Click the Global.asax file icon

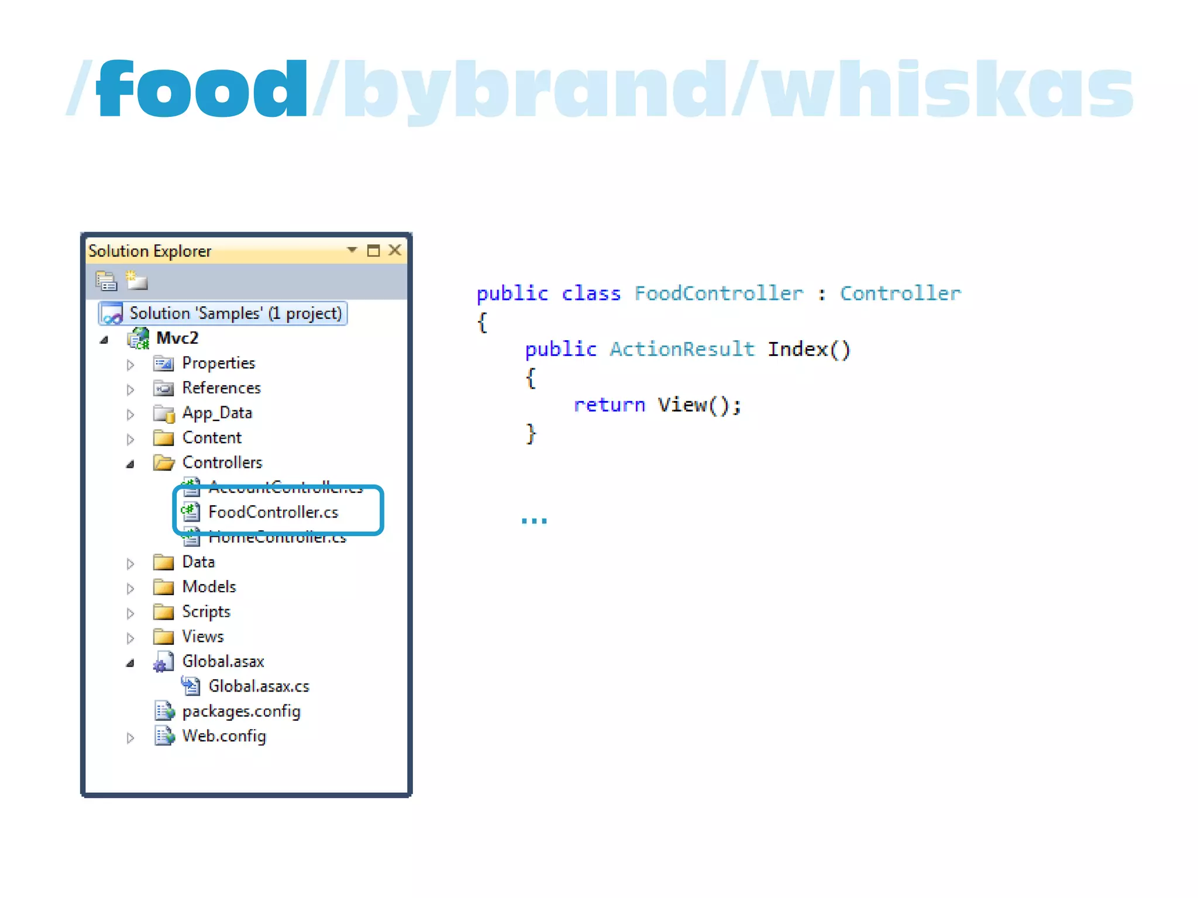163,662
